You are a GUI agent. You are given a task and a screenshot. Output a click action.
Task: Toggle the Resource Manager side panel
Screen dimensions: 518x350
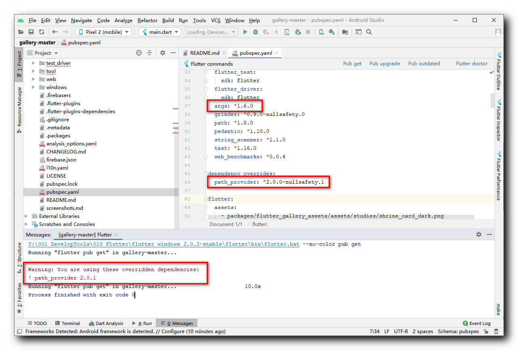(x=19, y=110)
